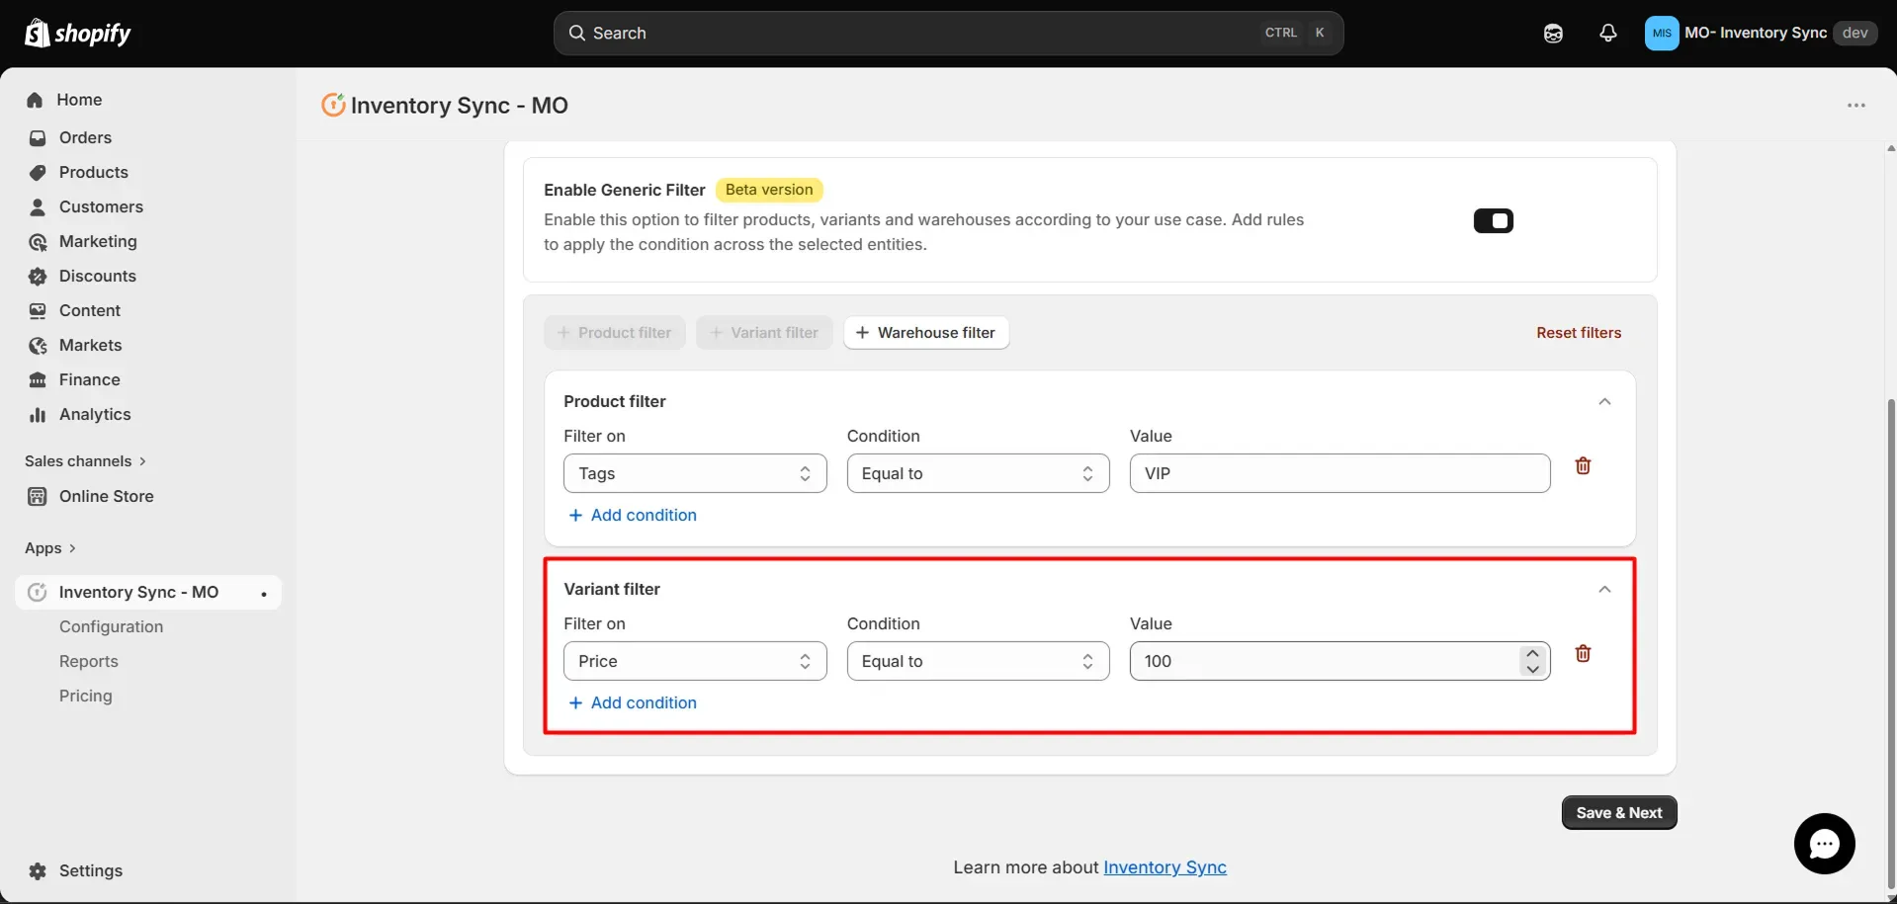The height and width of the screenshot is (904, 1897).
Task: Click Reset filters
Action: pos(1579,333)
